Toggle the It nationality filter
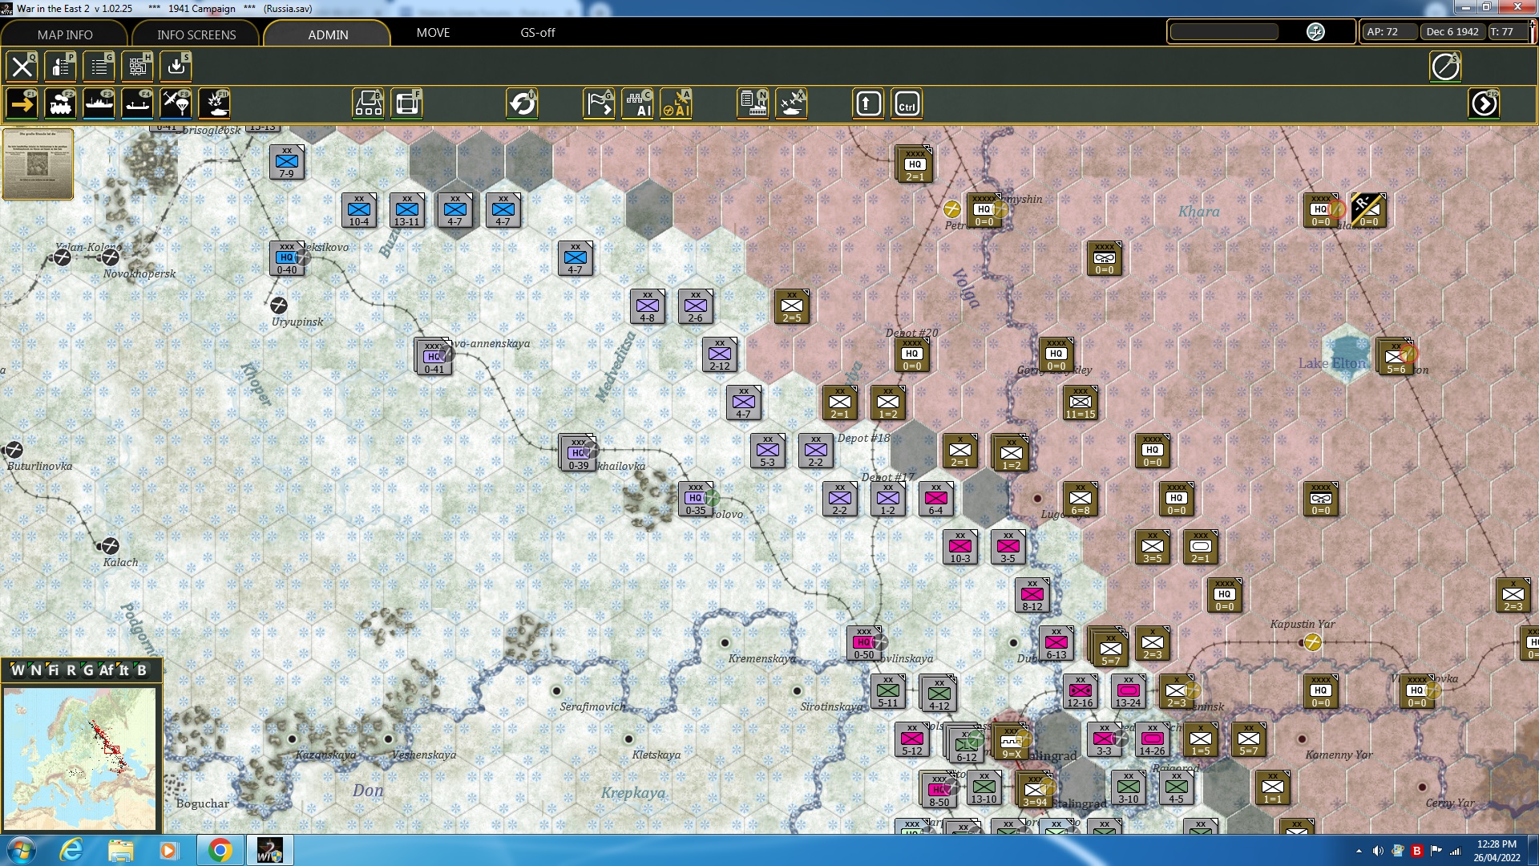Screen dimensions: 1539x866 (x=124, y=670)
